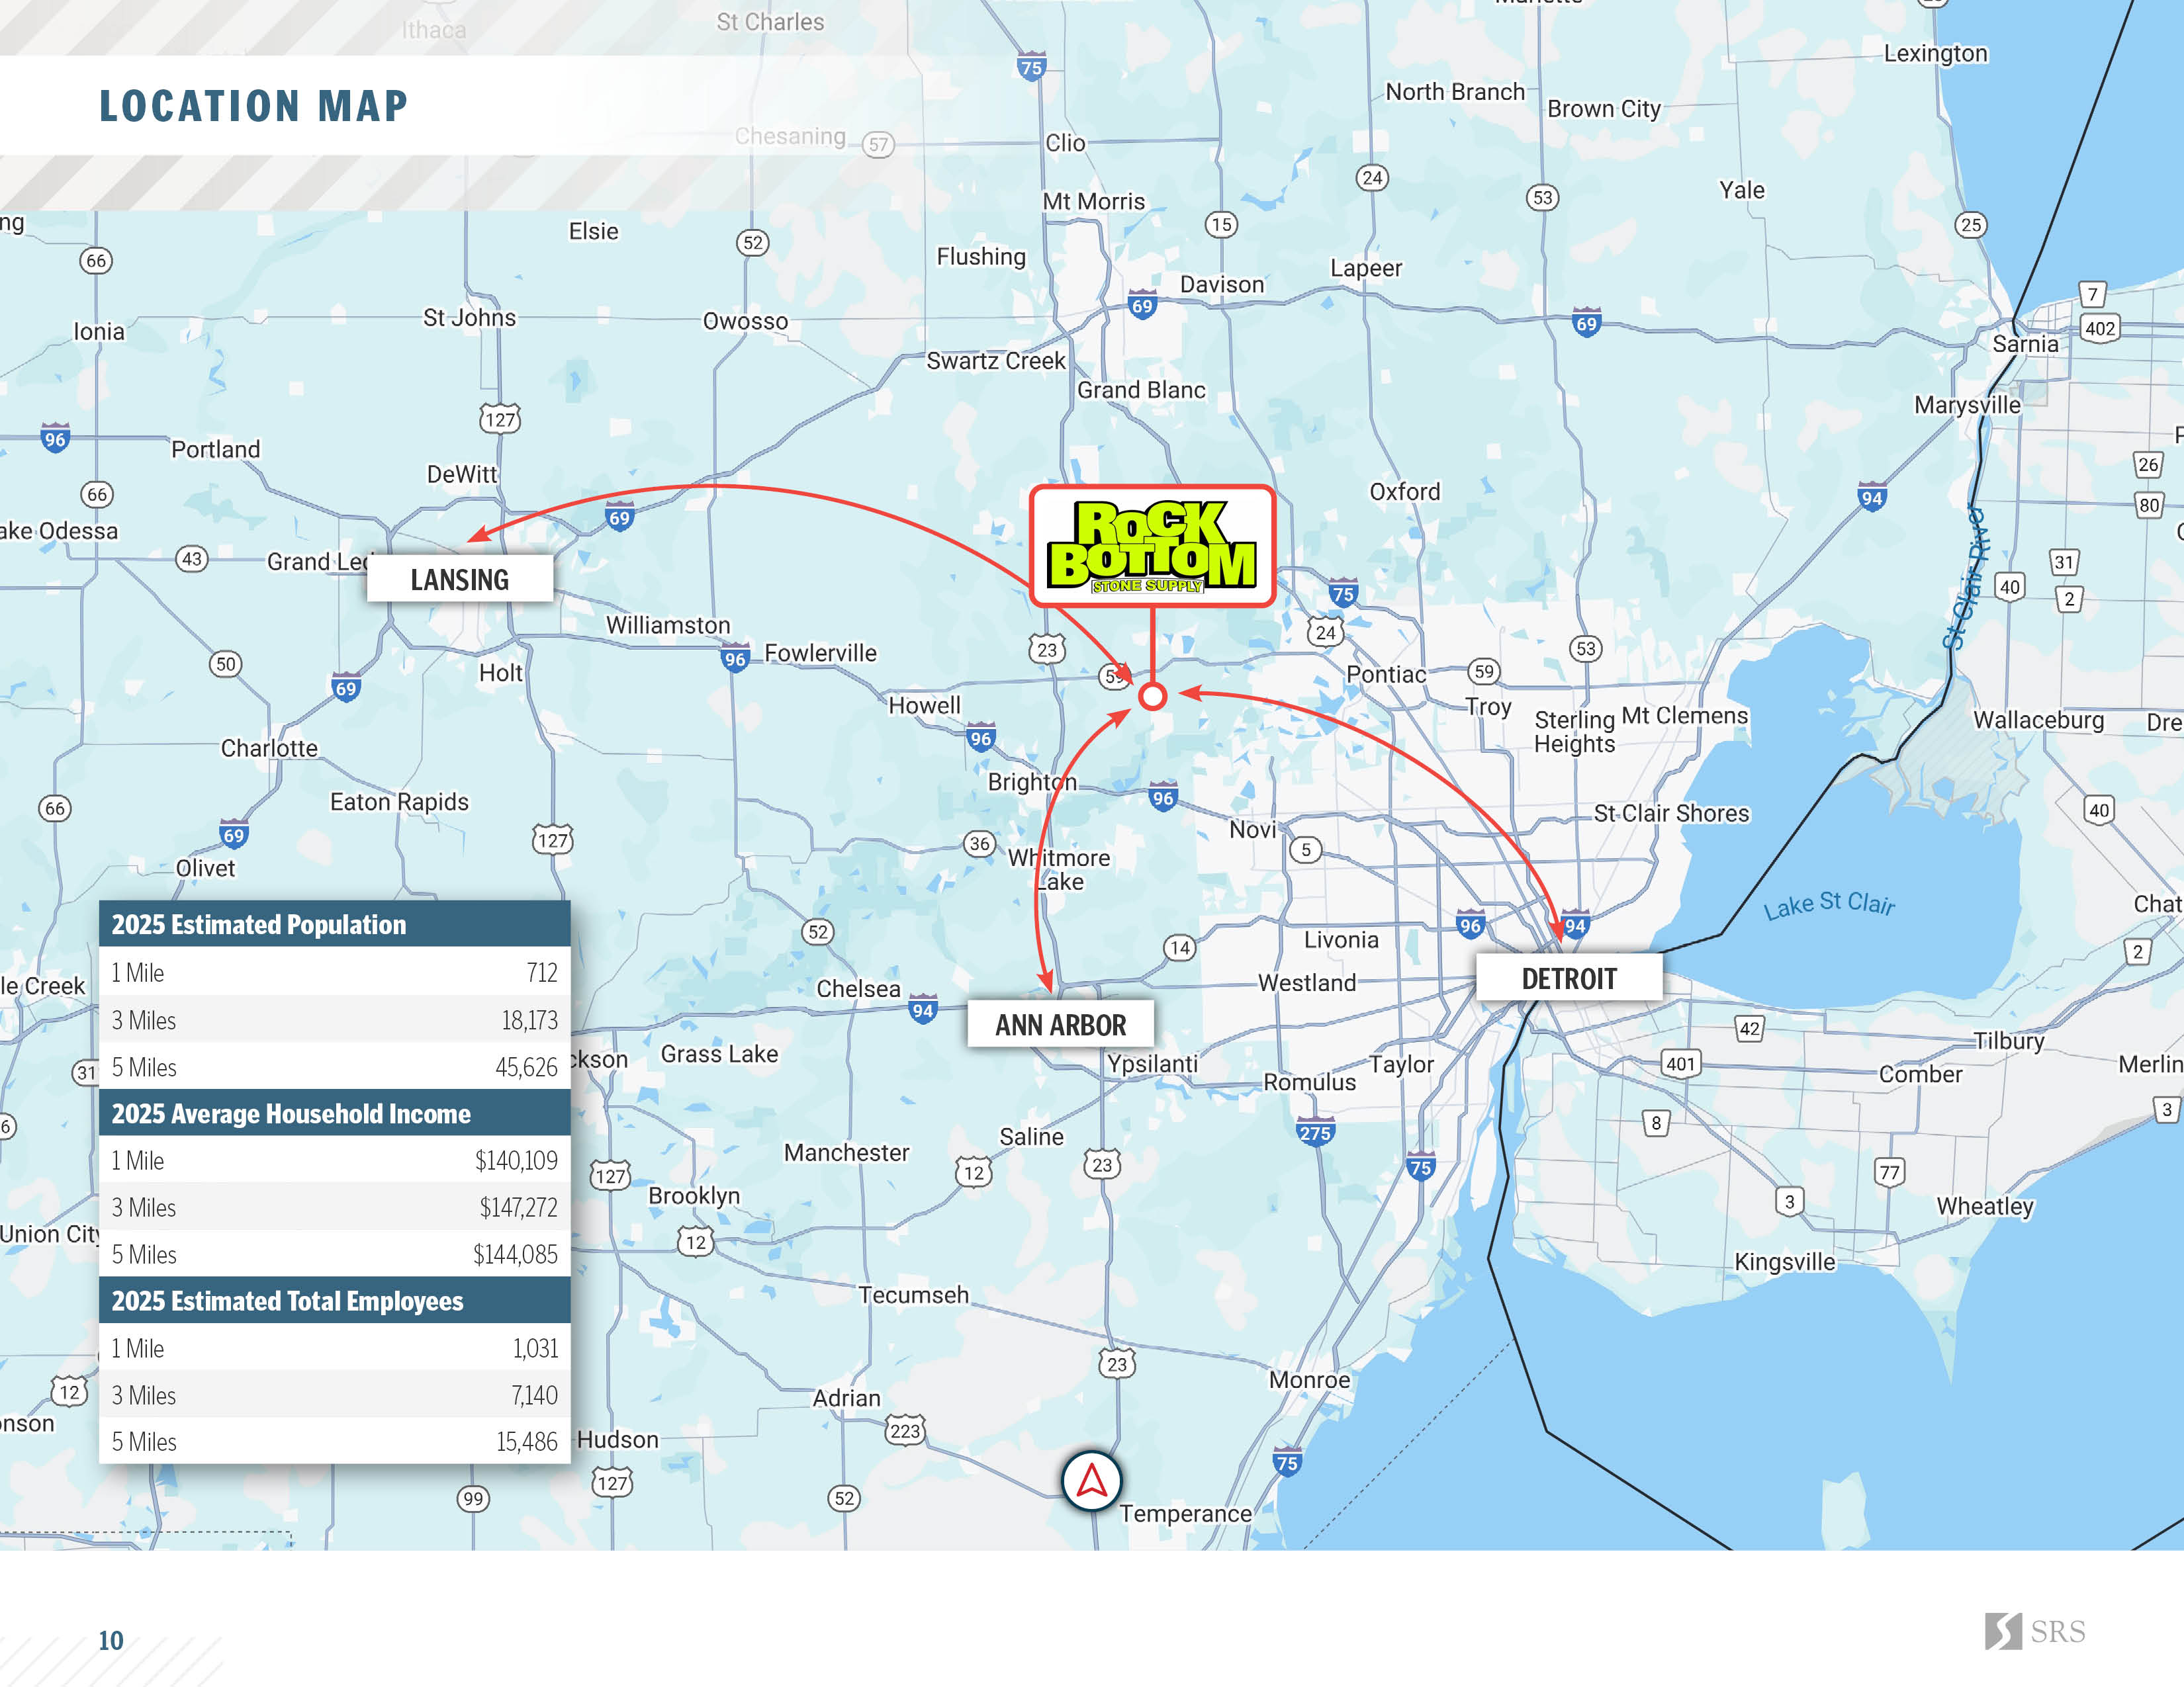Click the Monroe map label
Screen dimensions: 2184x1687
pos(1310,1379)
